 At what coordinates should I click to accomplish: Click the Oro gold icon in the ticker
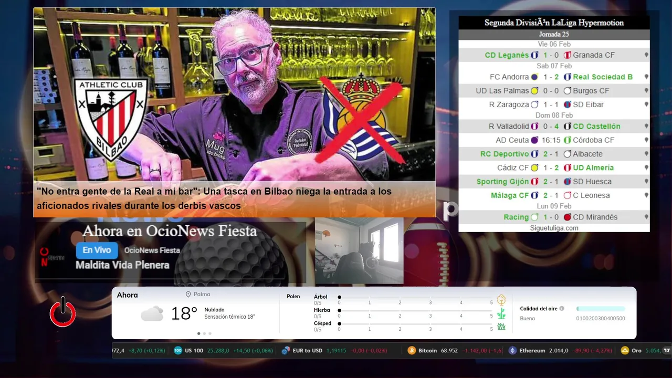click(625, 351)
